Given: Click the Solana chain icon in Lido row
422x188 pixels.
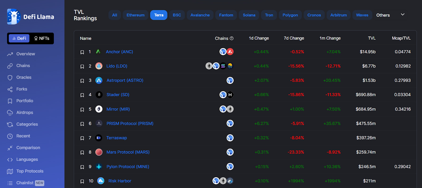Looking at the screenshot, I should [223, 66].
